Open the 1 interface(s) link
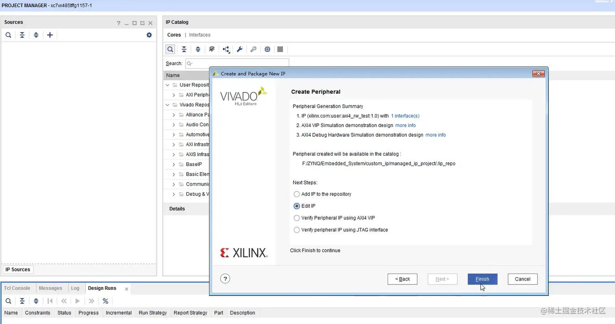The height and width of the screenshot is (324, 615). pyautogui.click(x=405, y=116)
